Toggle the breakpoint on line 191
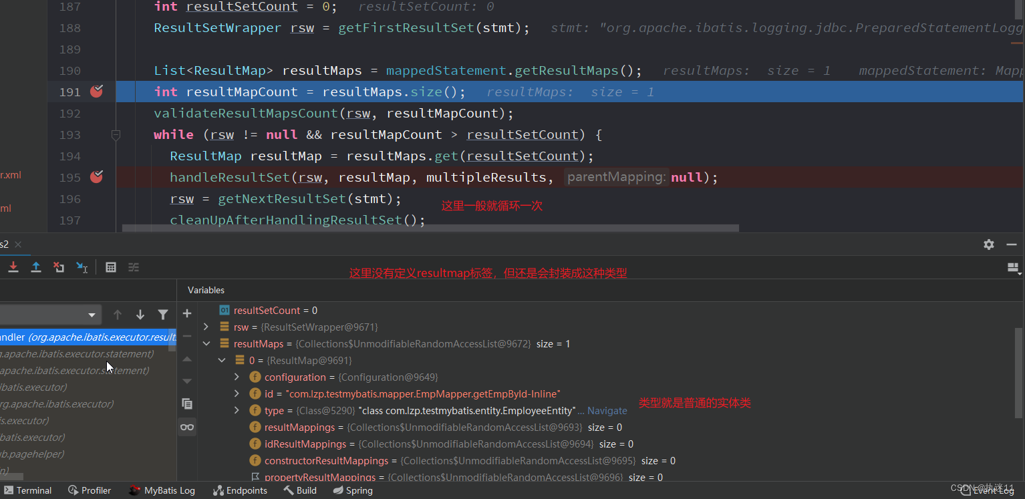 pos(97,92)
